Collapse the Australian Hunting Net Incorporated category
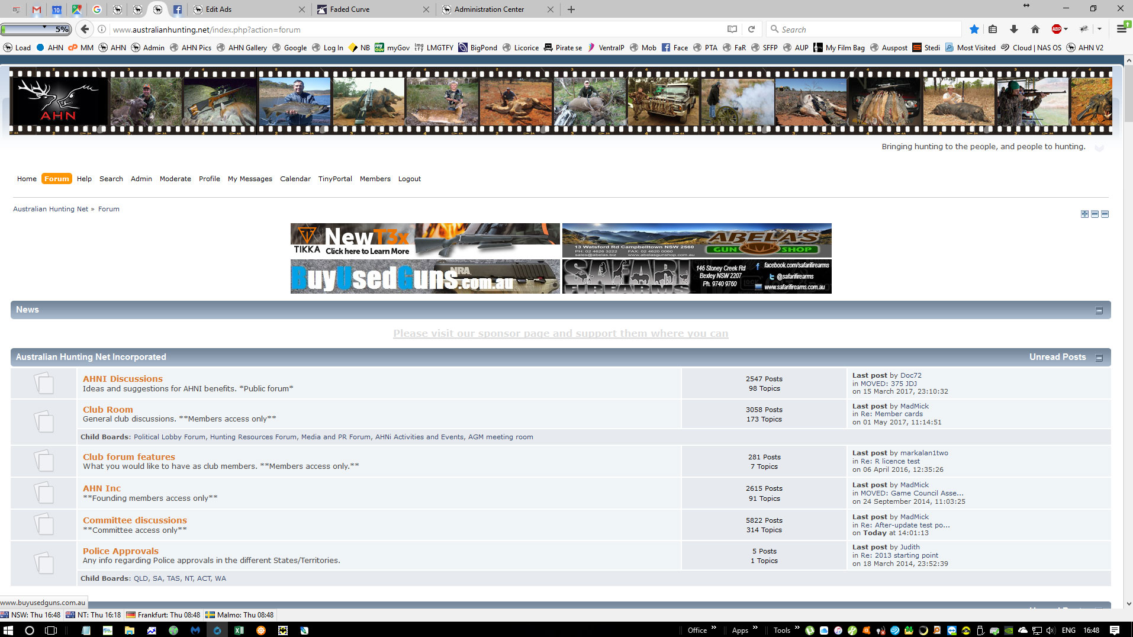Image resolution: width=1133 pixels, height=637 pixels. pyautogui.click(x=1099, y=358)
